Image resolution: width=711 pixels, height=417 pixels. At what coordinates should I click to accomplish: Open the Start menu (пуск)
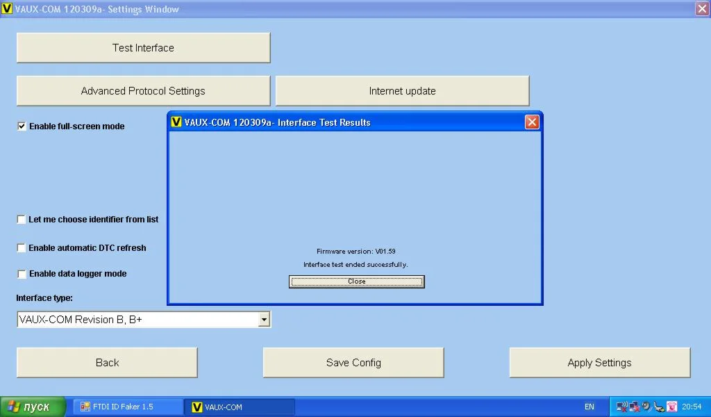(33, 407)
